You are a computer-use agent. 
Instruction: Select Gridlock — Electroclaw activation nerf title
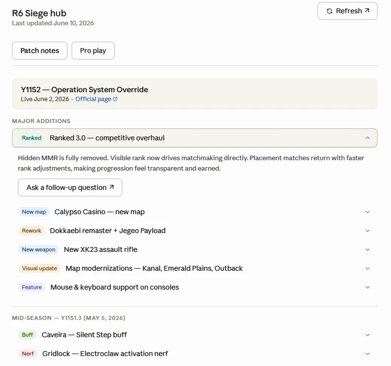tap(105, 354)
